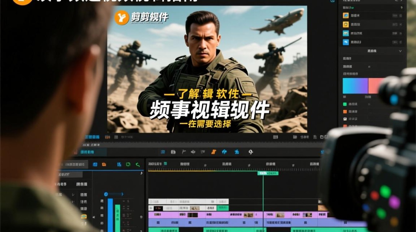Click the yellow icon in the lower-left track list
Viewport: 416px width, 232px height.
(x=84, y=216)
